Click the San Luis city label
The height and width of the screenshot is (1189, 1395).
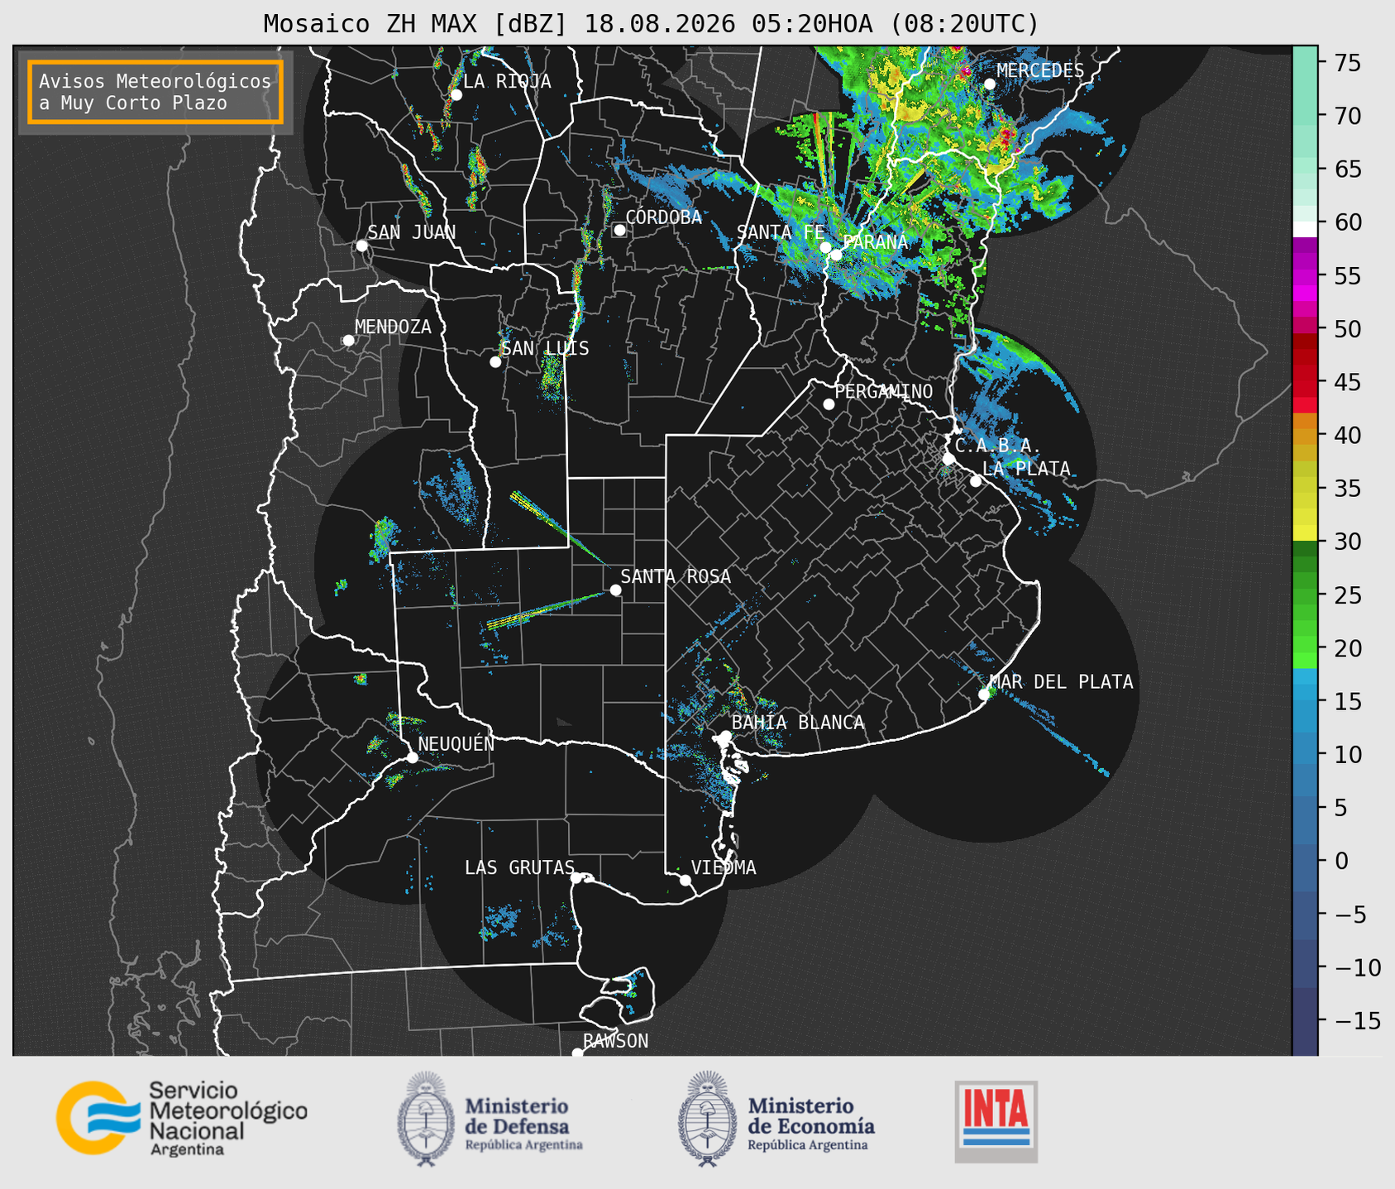point(545,348)
